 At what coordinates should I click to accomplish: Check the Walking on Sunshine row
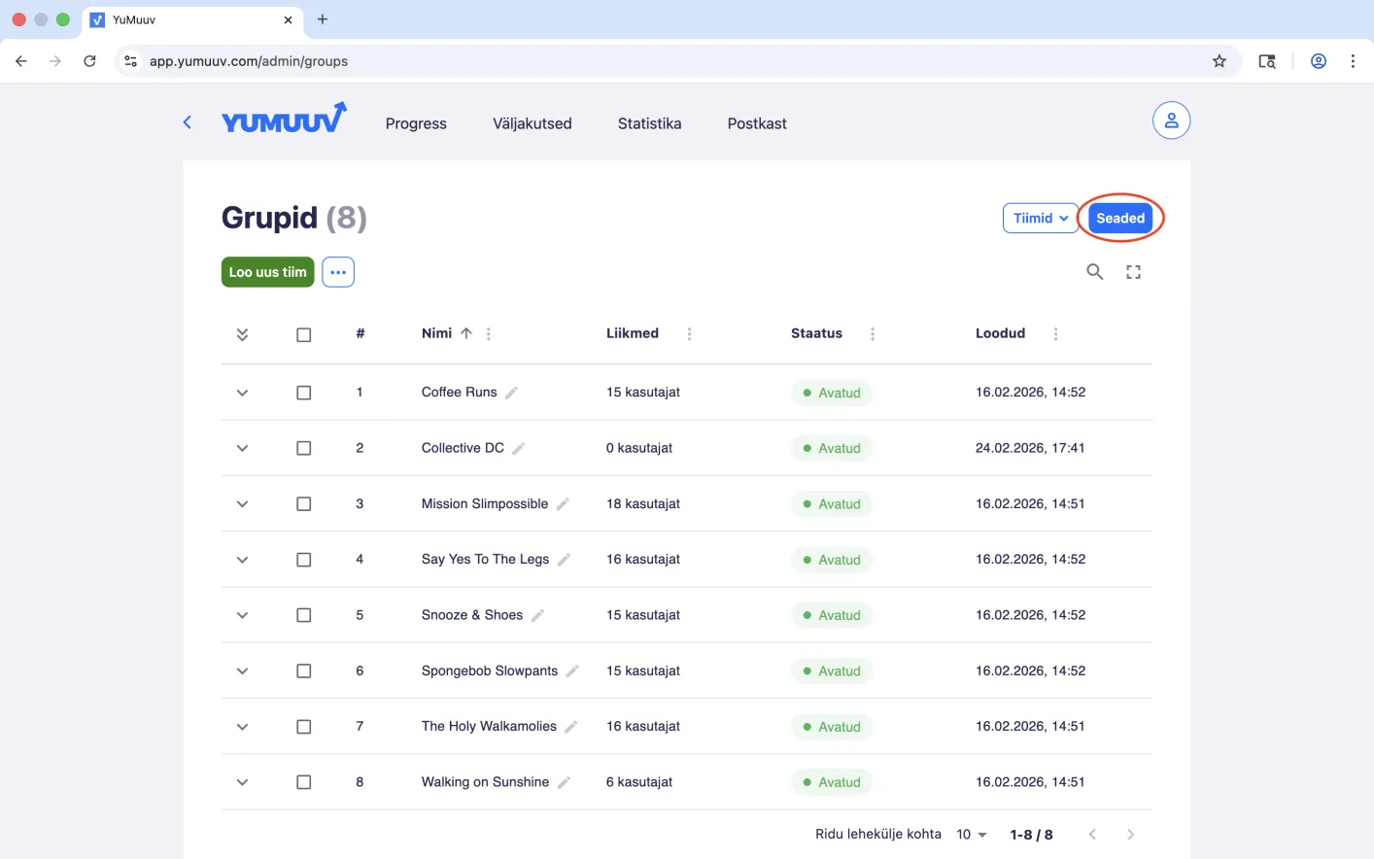point(304,782)
